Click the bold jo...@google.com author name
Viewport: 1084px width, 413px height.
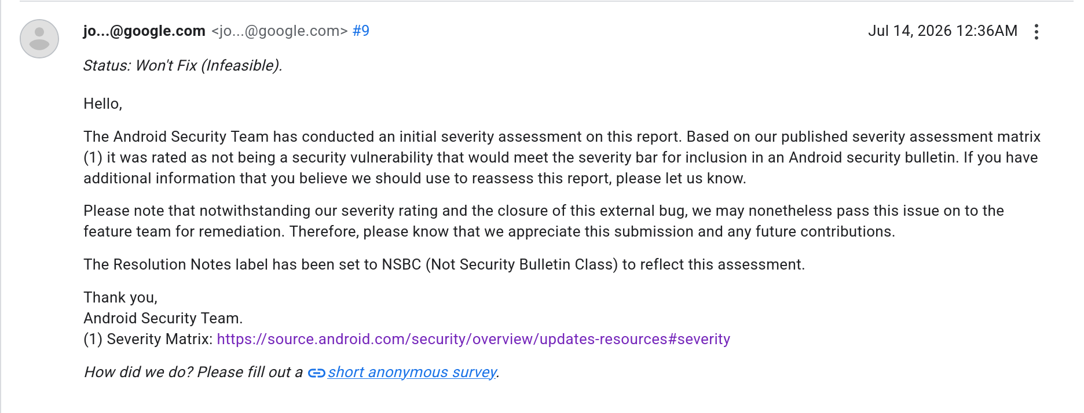[144, 31]
